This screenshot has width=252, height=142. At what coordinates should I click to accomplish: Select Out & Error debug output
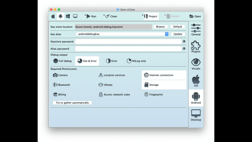(87, 61)
